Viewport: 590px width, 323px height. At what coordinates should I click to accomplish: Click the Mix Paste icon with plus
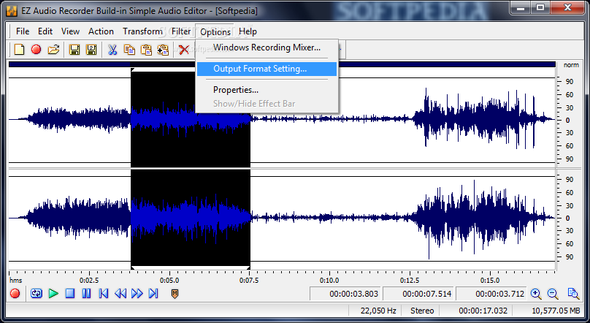coord(163,49)
